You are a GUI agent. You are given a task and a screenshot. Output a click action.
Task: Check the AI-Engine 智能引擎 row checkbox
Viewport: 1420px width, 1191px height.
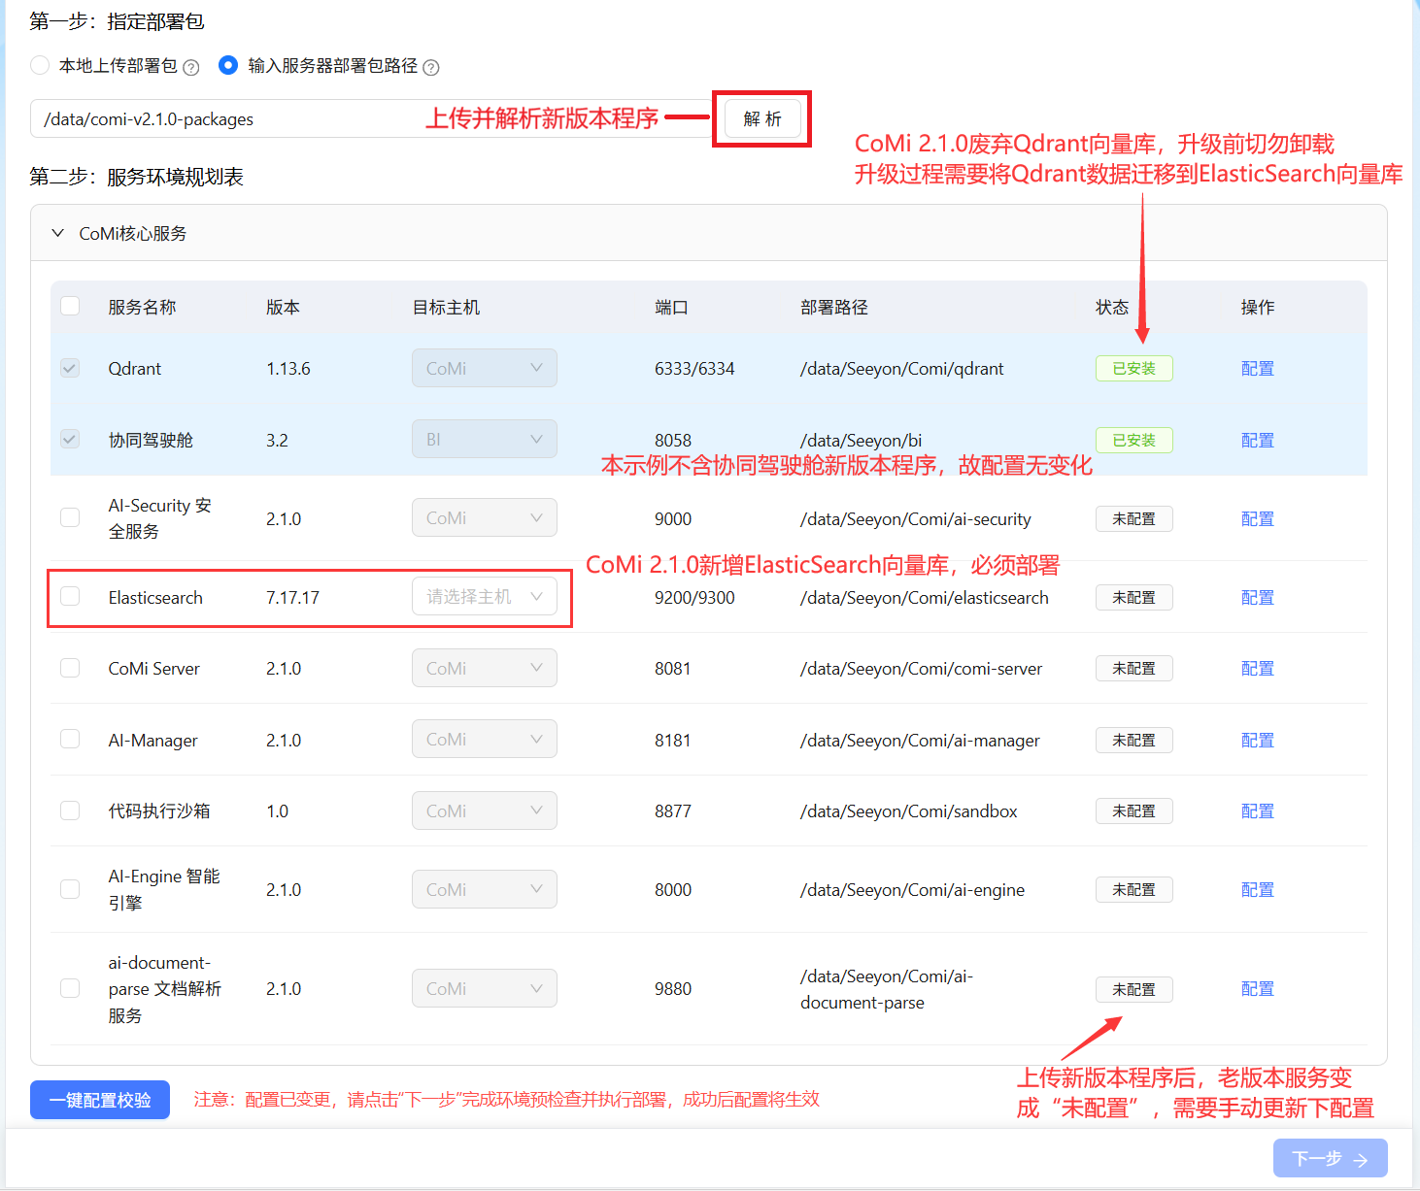(x=70, y=889)
